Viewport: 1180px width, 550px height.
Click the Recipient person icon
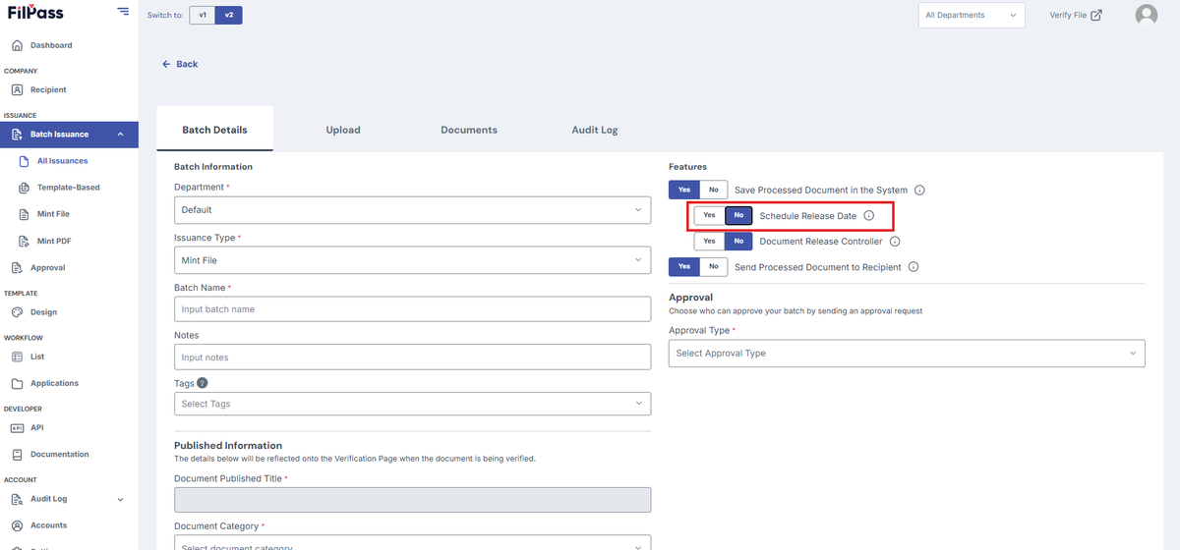click(17, 89)
